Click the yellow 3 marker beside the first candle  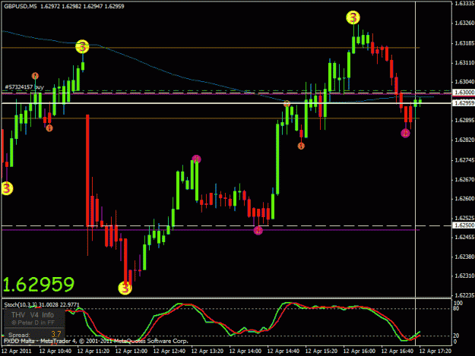click(x=7, y=188)
